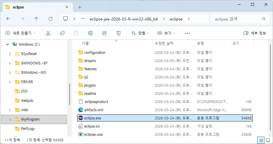Click the search magnifier icon
Viewport: 273px width, 144px height.
pyautogui.click(x=264, y=19)
